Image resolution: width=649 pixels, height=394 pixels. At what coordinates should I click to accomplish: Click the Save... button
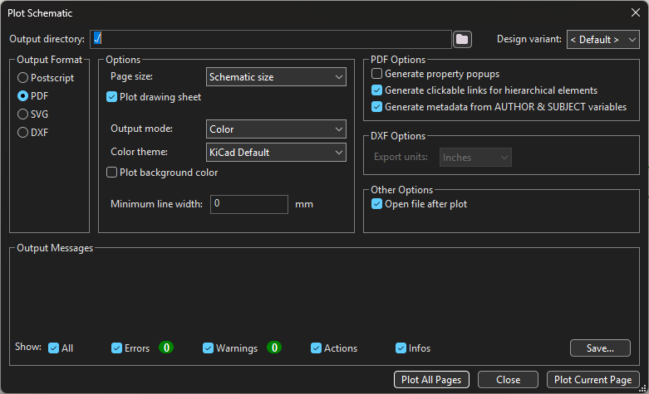600,348
